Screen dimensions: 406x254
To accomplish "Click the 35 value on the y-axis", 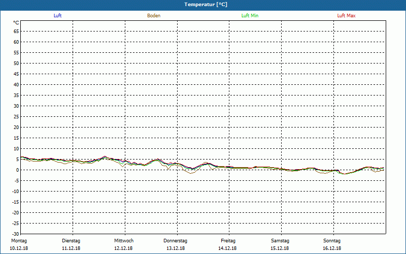I will point(16,96).
